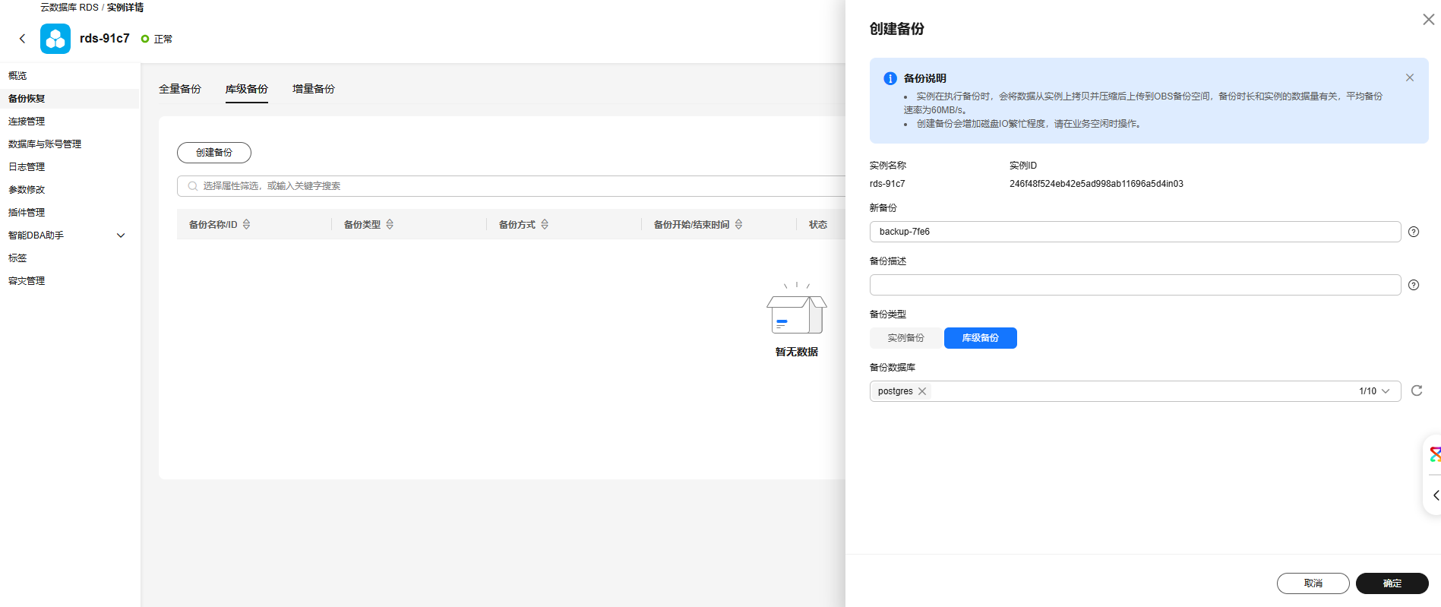Open the backup database dropdown arrow

pos(1386,391)
